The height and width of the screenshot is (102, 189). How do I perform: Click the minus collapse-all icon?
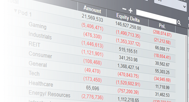pos(124,9)
